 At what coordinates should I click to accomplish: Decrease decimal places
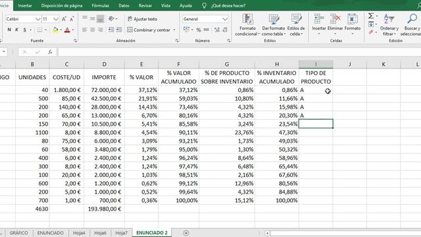coord(225,30)
